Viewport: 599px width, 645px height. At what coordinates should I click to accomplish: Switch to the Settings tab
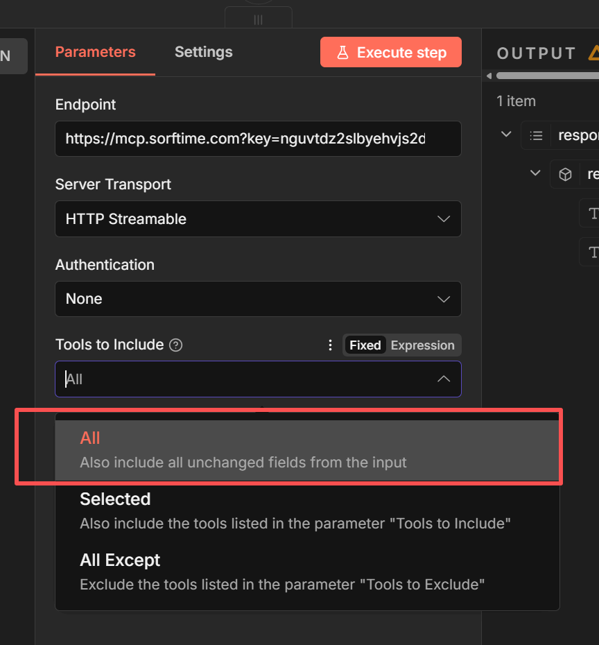point(203,52)
